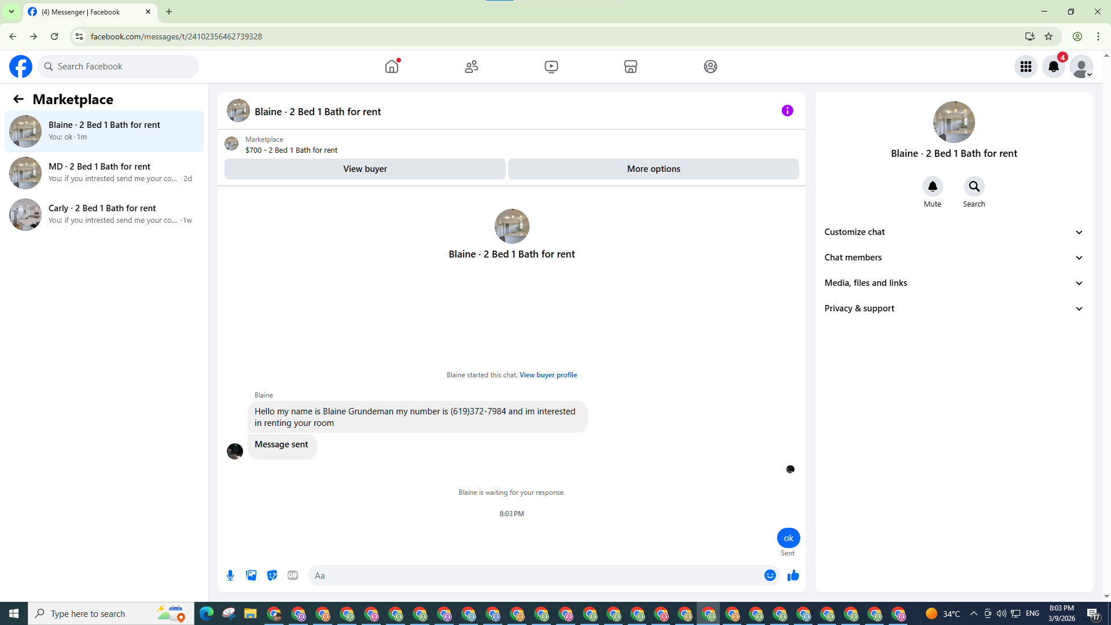The height and width of the screenshot is (625, 1111).
Task: Open the sticker picker icon
Action: [x=272, y=575]
